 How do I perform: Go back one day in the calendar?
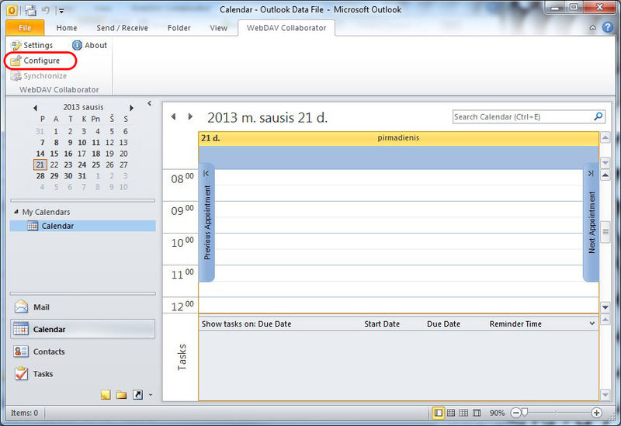click(x=173, y=116)
